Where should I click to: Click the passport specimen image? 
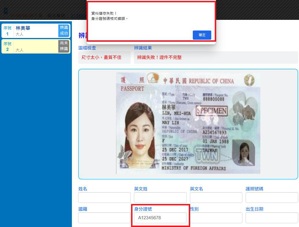pos(188,123)
